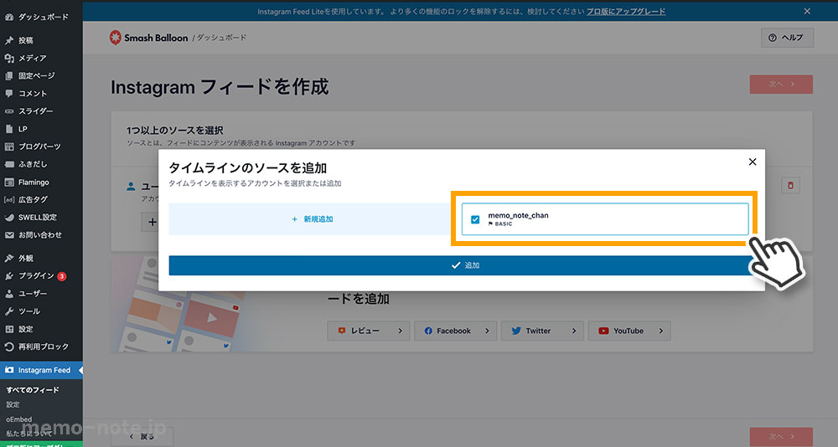
Task: Open the YouTube feed option
Action: [629, 331]
